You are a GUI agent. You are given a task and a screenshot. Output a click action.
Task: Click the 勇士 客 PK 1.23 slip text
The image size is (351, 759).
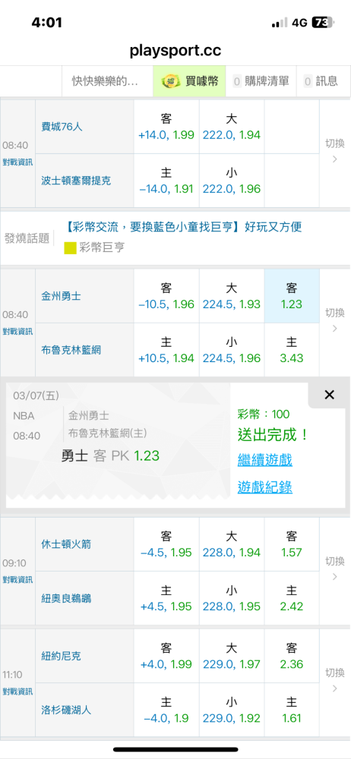click(x=110, y=456)
